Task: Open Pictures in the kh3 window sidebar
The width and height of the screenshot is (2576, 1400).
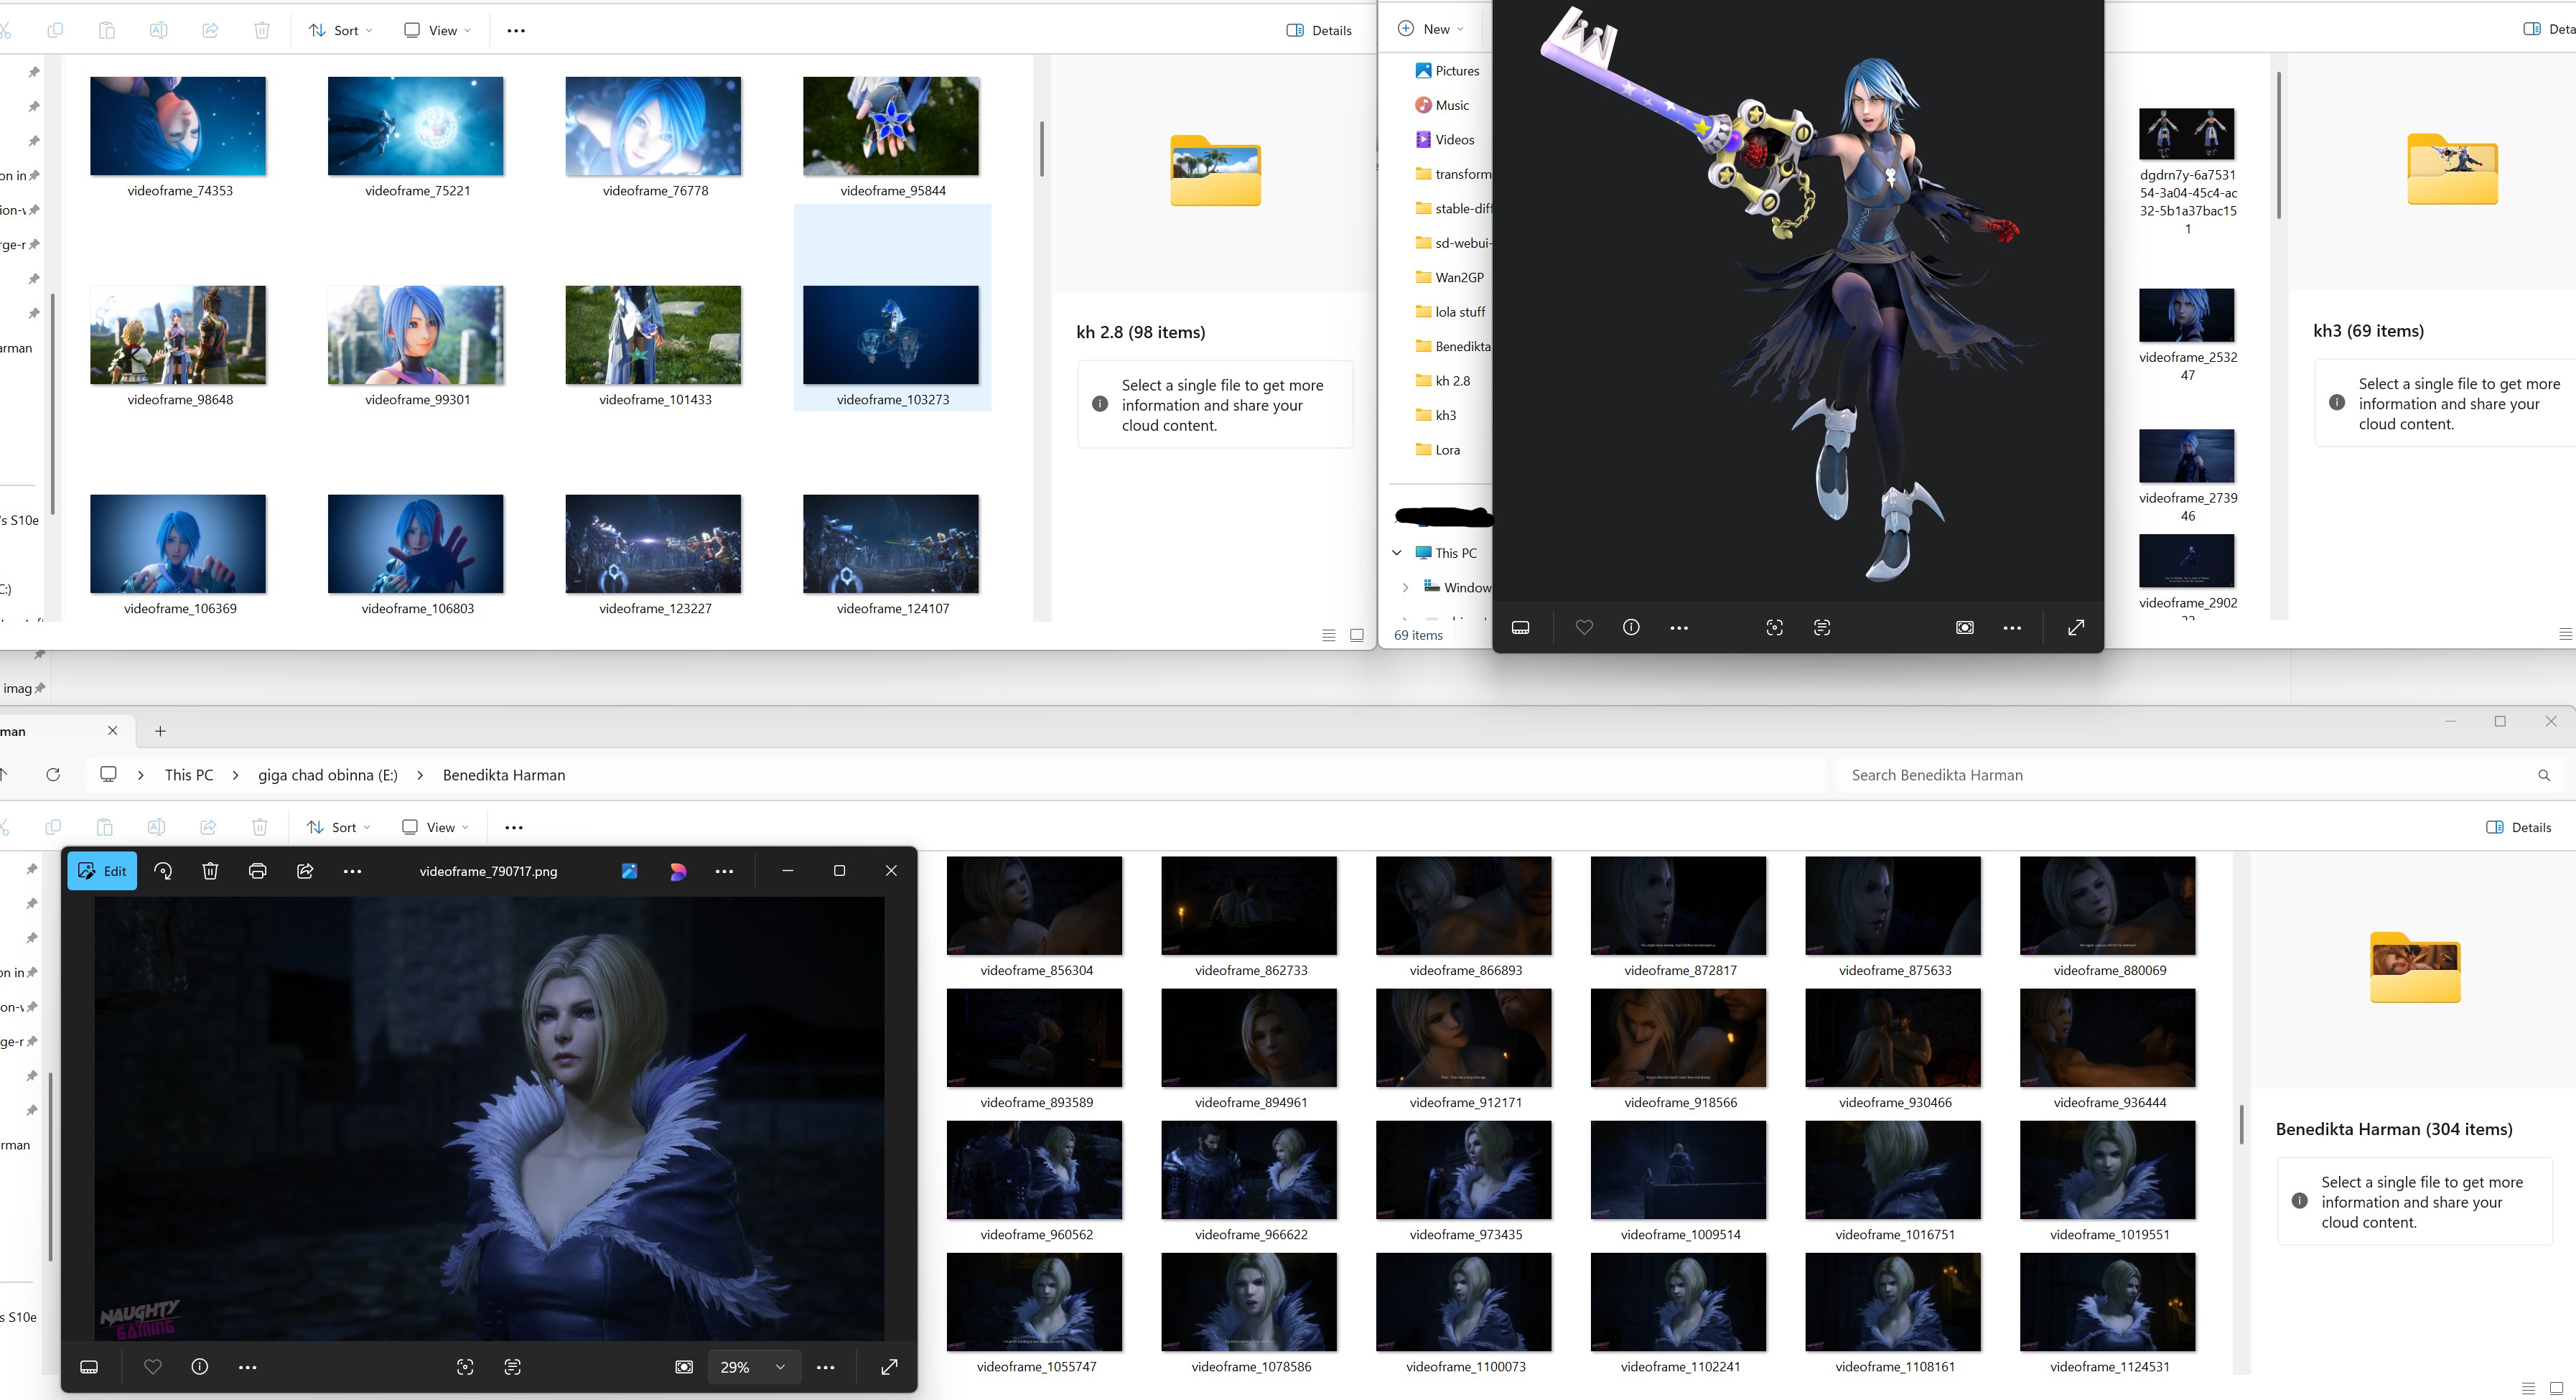Action: [x=1447, y=71]
